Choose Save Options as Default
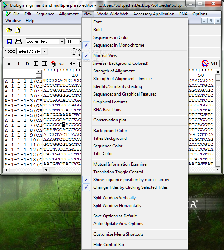The height and width of the screenshot is (250, 224). coord(115,216)
